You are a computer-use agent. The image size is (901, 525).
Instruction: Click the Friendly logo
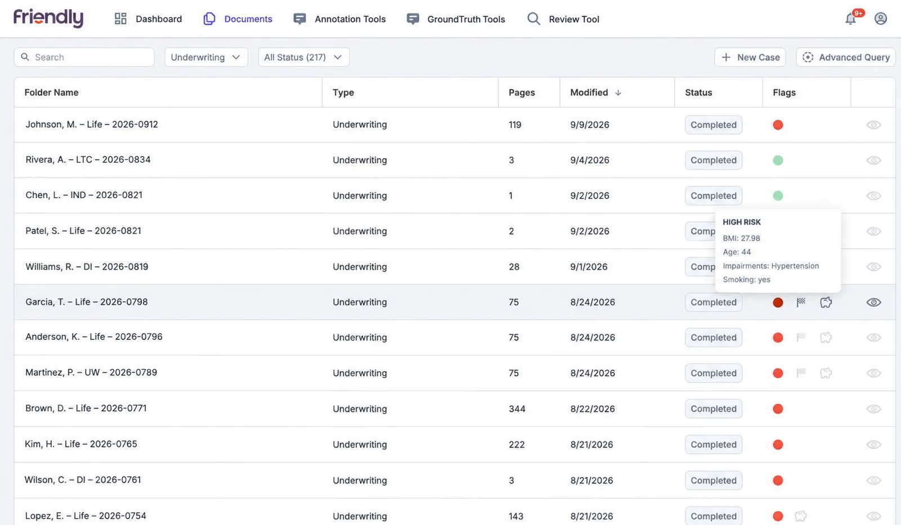pyautogui.click(x=48, y=18)
